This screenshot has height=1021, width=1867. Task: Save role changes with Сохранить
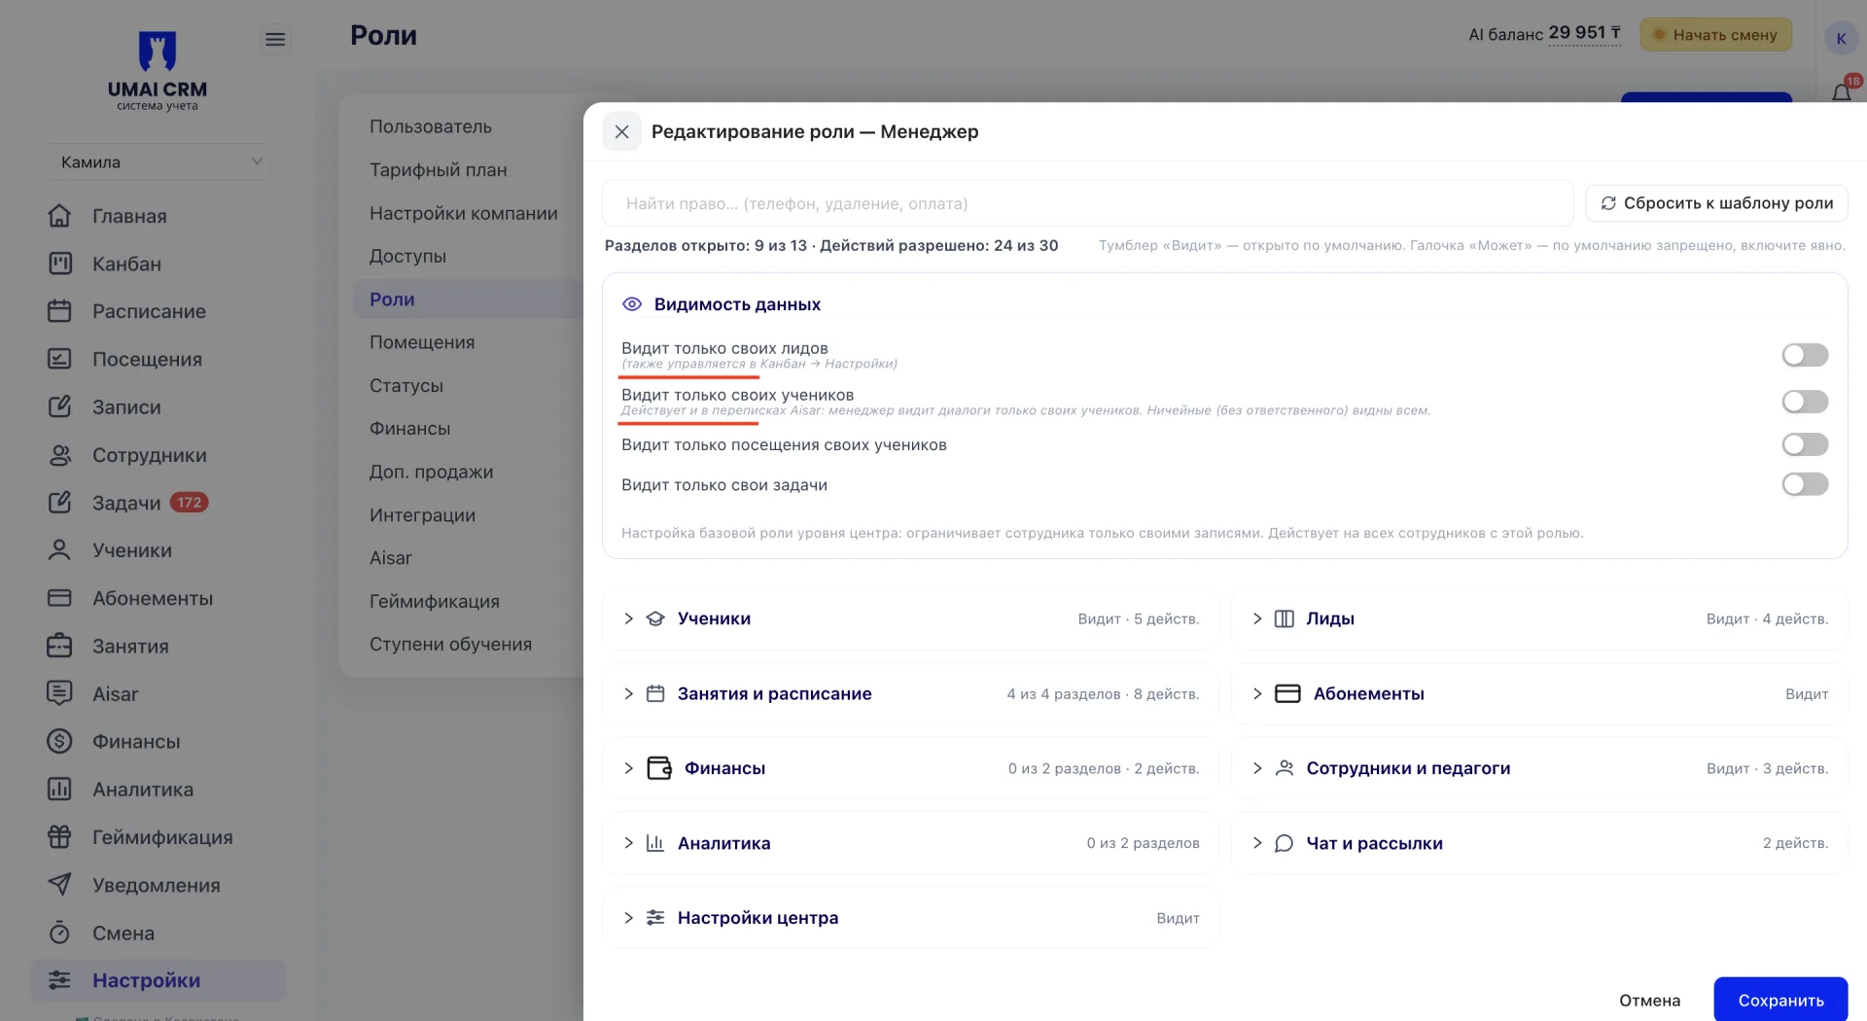click(x=1780, y=1000)
